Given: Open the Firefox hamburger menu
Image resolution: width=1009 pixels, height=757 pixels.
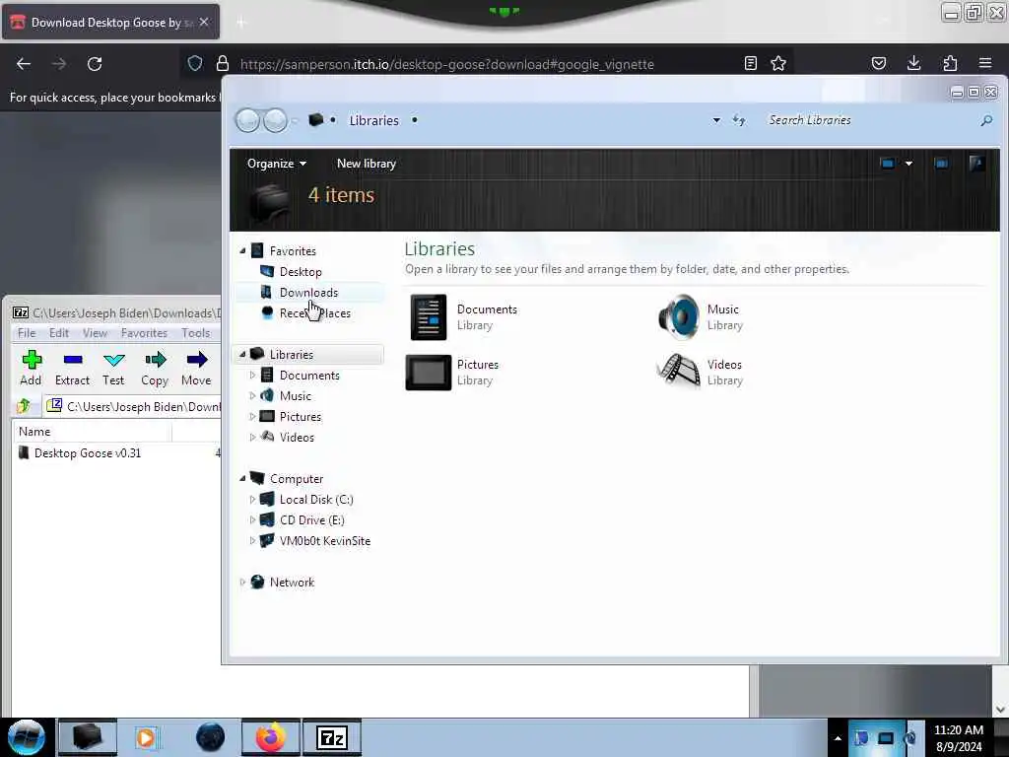Looking at the screenshot, I should tap(985, 63).
